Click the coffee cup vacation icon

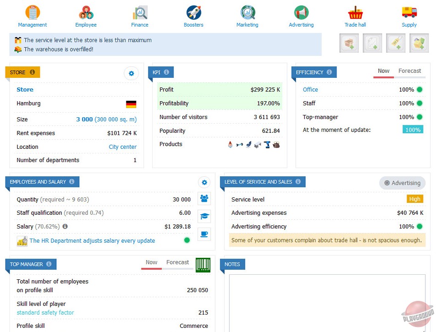pyautogui.click(x=204, y=234)
